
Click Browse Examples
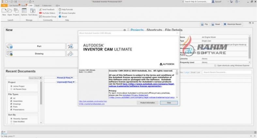pos(67,13)
